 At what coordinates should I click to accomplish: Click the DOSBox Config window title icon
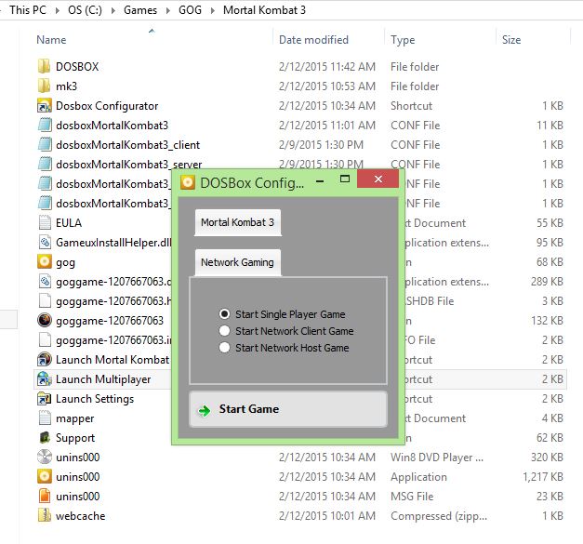[x=188, y=182]
